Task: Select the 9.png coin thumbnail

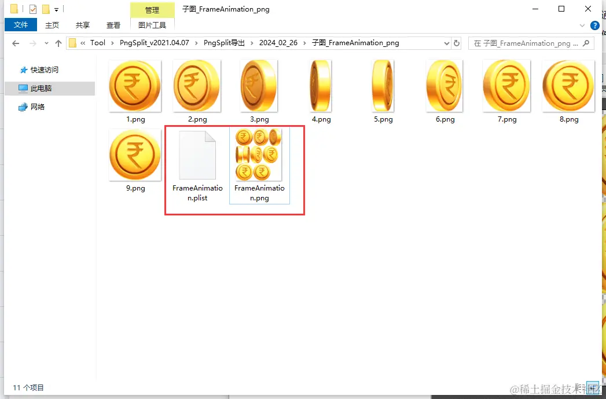Action: [x=135, y=155]
